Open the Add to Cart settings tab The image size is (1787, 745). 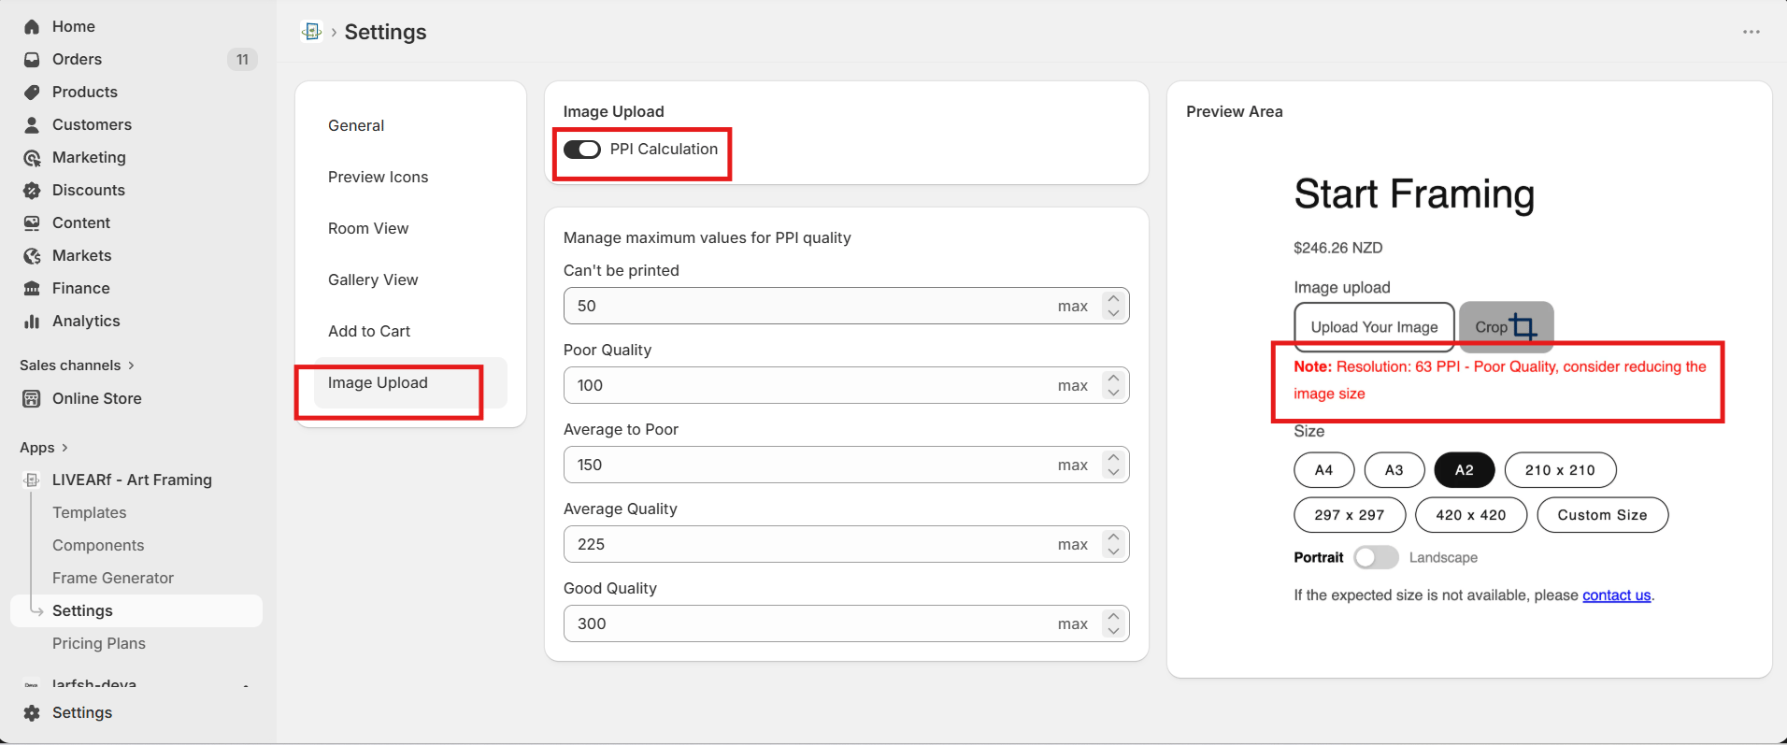[x=411, y=332]
